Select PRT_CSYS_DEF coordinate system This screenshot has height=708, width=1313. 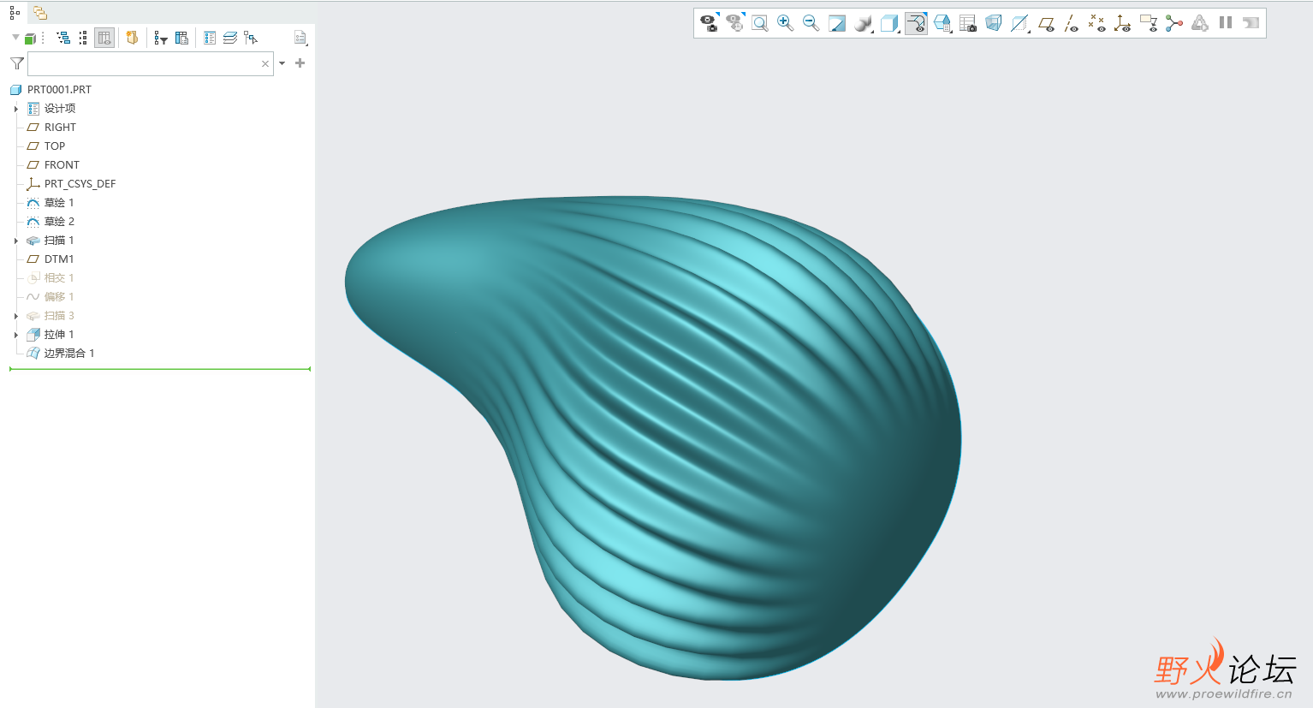coord(80,184)
